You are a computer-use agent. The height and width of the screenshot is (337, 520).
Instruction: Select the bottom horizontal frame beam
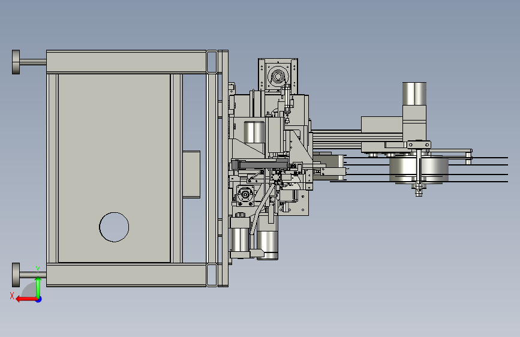pos(127,275)
